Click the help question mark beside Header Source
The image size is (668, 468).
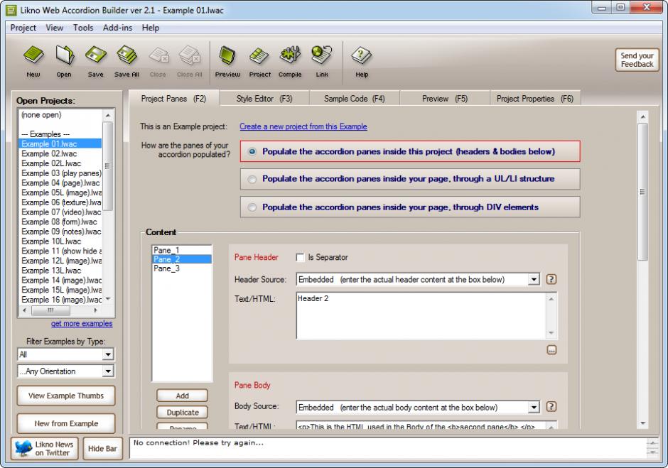click(551, 279)
